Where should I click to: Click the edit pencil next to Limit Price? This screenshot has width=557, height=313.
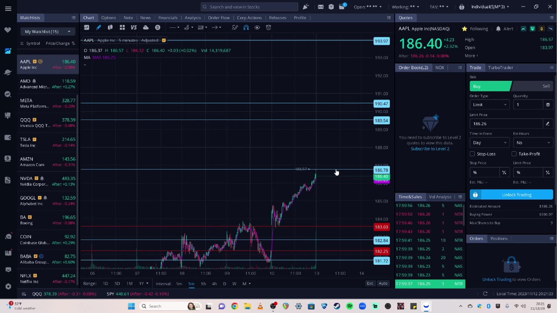click(x=547, y=123)
